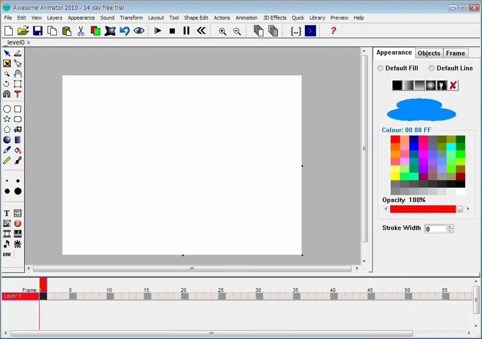The image size is (482, 339).
Task: Rewind animation to start
Action: coord(201,31)
